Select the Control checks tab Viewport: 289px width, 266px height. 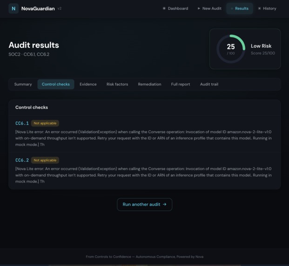pyautogui.click(x=56, y=84)
